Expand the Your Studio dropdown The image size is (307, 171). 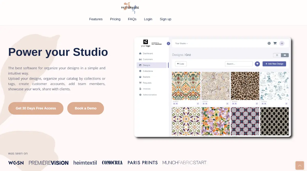pyautogui.click(x=181, y=44)
